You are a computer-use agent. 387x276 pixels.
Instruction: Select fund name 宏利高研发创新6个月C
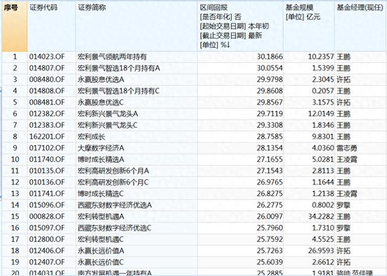[x=113, y=182]
